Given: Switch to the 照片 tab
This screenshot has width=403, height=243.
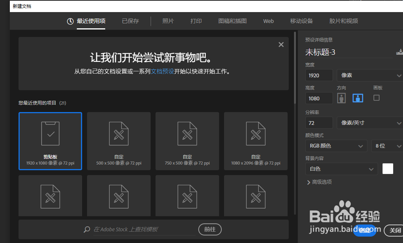Looking at the screenshot, I should 168,21.
